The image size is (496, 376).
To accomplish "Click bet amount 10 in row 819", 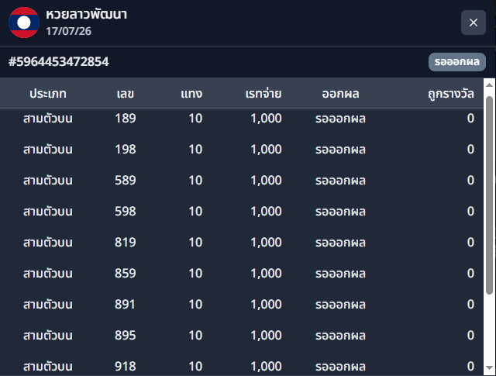I will pyautogui.click(x=195, y=243).
